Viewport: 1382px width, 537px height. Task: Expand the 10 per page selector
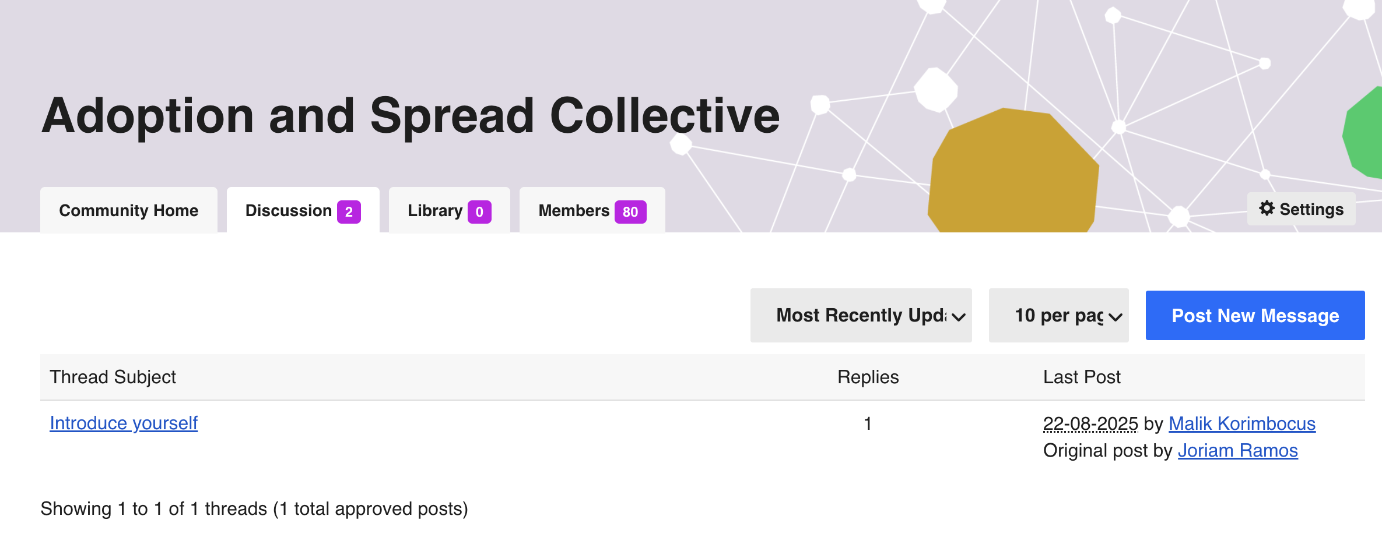(1058, 316)
